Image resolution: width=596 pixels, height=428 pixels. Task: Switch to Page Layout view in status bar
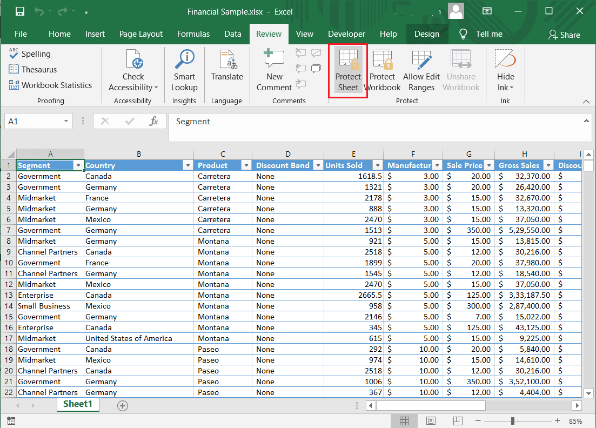431,421
